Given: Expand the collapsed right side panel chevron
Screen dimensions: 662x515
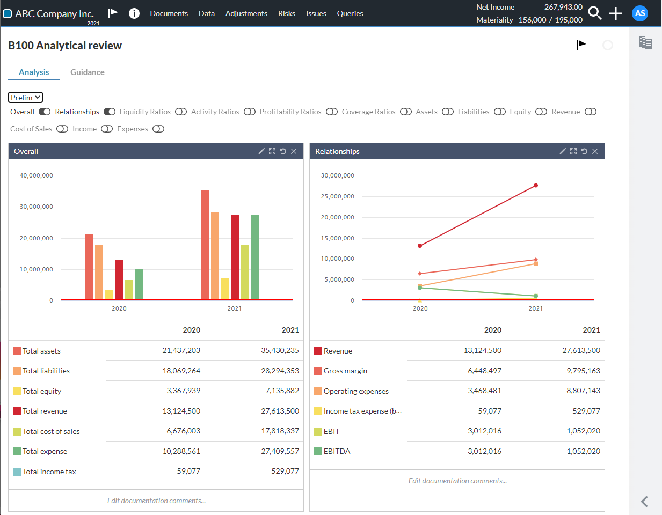Looking at the screenshot, I should (x=644, y=502).
